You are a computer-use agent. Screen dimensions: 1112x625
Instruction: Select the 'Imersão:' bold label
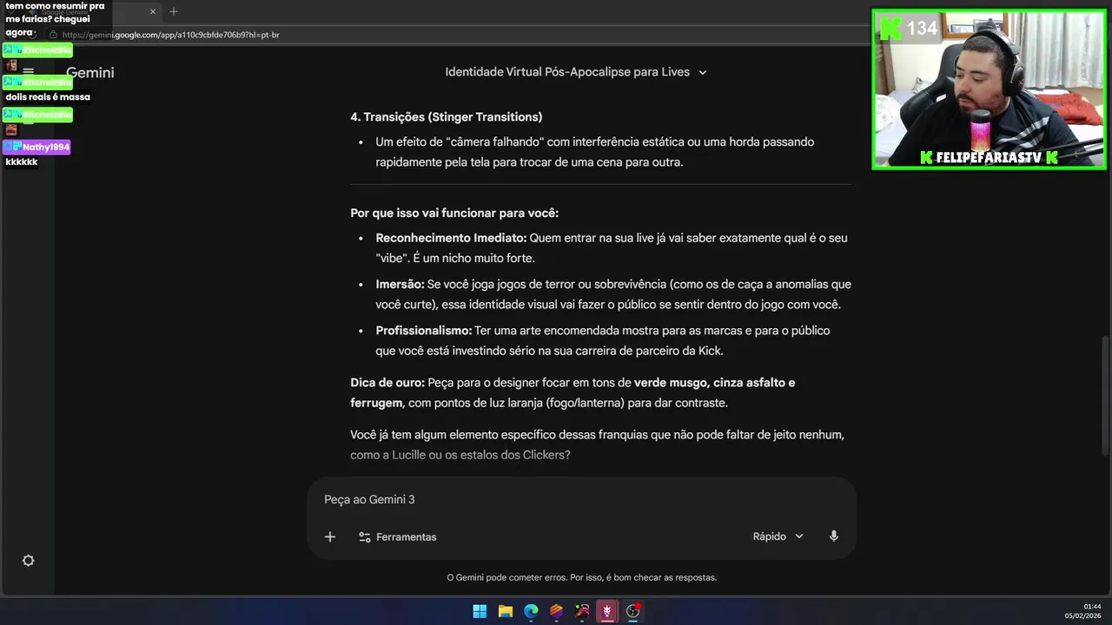pyautogui.click(x=400, y=285)
